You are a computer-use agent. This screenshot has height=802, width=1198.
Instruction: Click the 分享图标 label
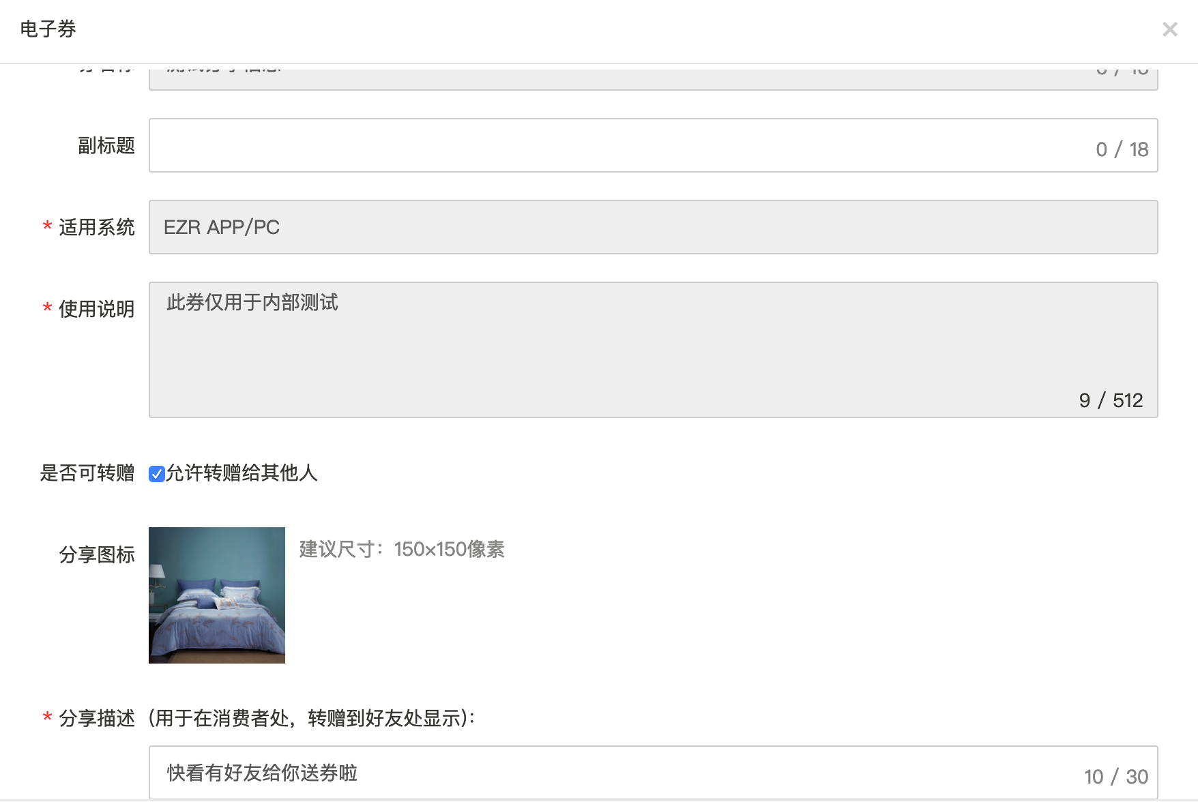click(x=97, y=554)
